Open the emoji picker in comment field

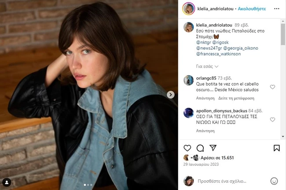(x=274, y=181)
